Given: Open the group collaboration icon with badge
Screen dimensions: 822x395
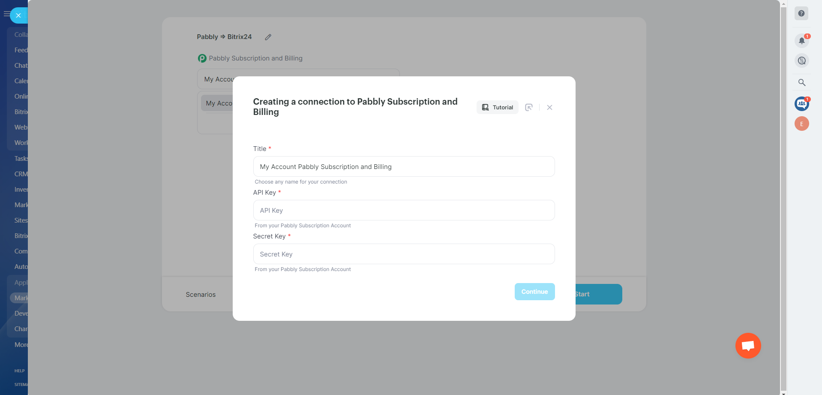Looking at the screenshot, I should tap(801, 103).
